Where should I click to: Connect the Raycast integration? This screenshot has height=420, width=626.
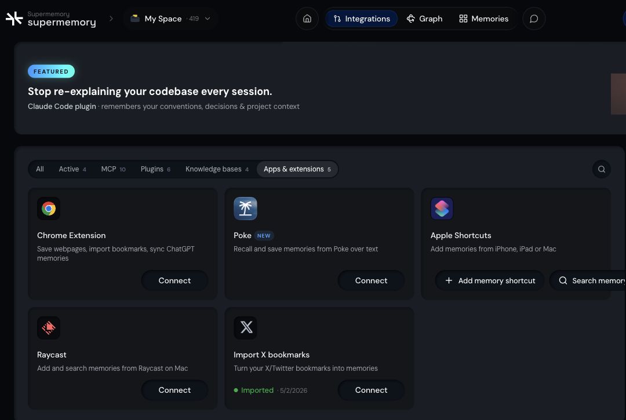tap(174, 390)
